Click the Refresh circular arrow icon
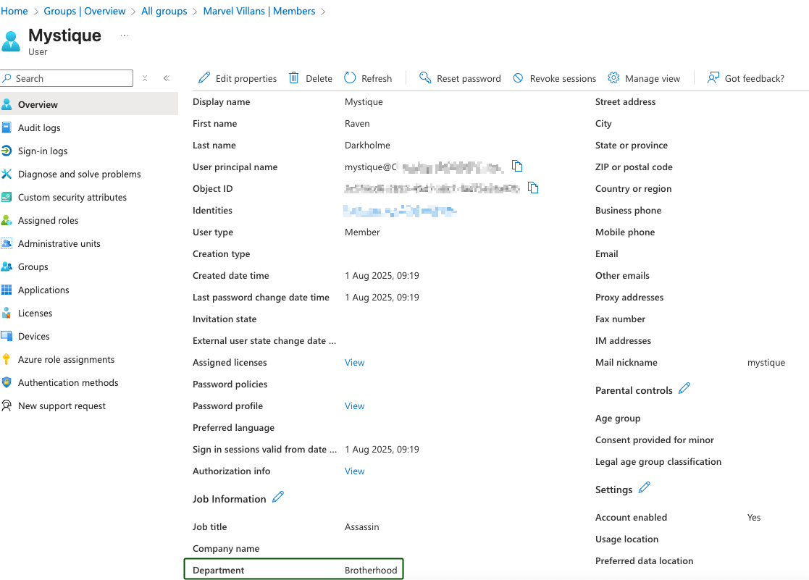 click(x=350, y=78)
